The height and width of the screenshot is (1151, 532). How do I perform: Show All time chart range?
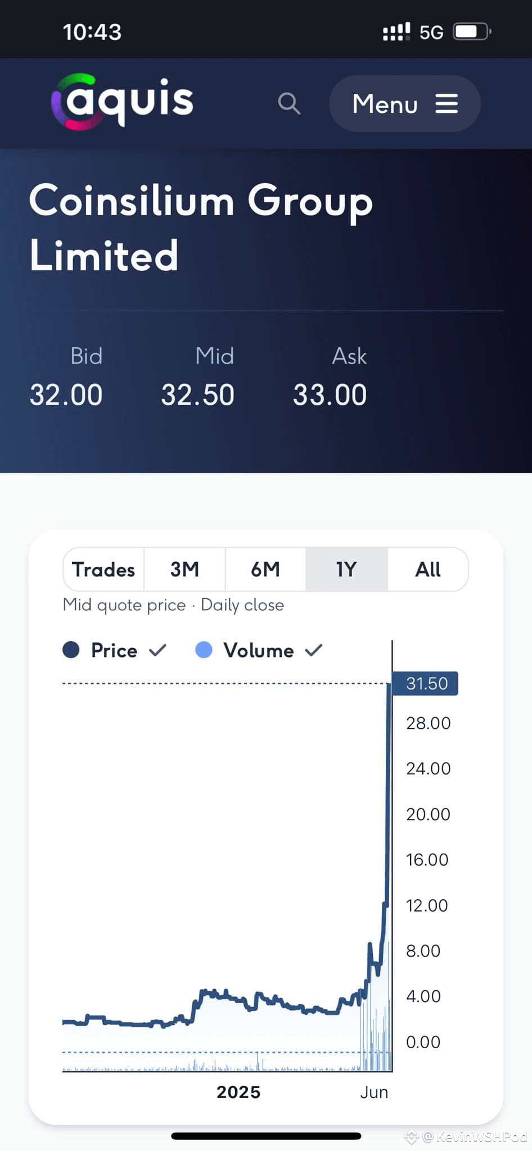428,569
